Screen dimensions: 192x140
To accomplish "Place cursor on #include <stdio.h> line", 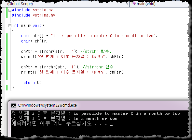I will (33, 10).
